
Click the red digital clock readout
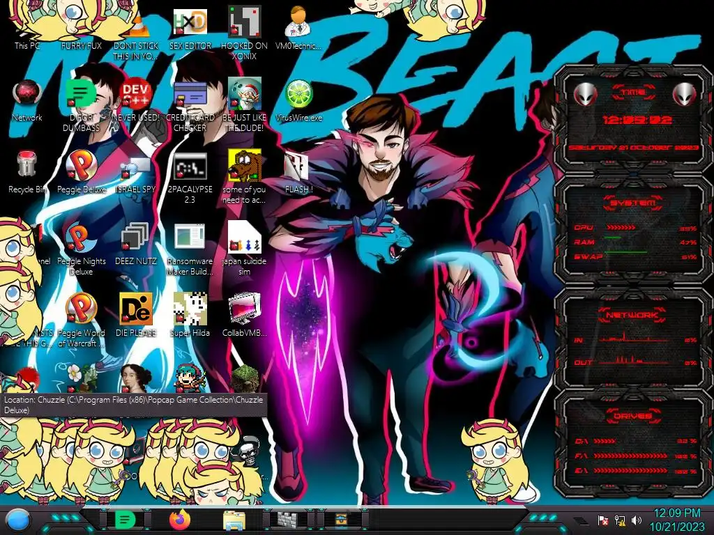pos(637,120)
